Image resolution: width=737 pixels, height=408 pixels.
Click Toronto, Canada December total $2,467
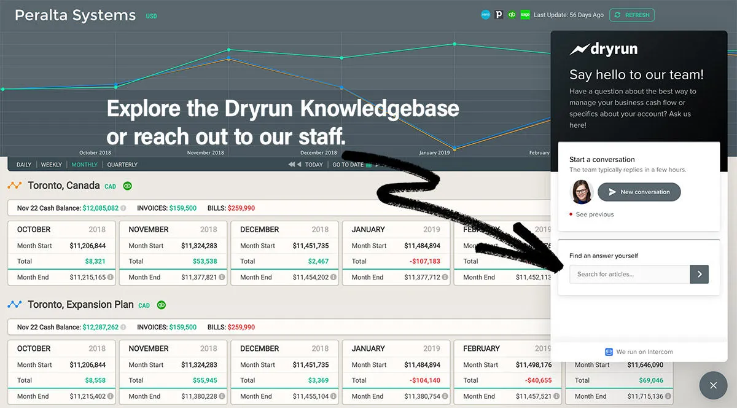click(318, 261)
